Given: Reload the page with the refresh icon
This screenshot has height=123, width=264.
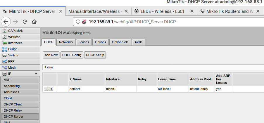Looking at the screenshot, I should pos(25,22).
